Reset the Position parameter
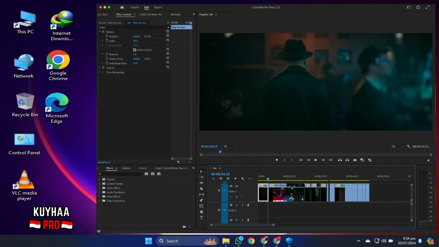The width and height of the screenshot is (439, 247). [168, 36]
